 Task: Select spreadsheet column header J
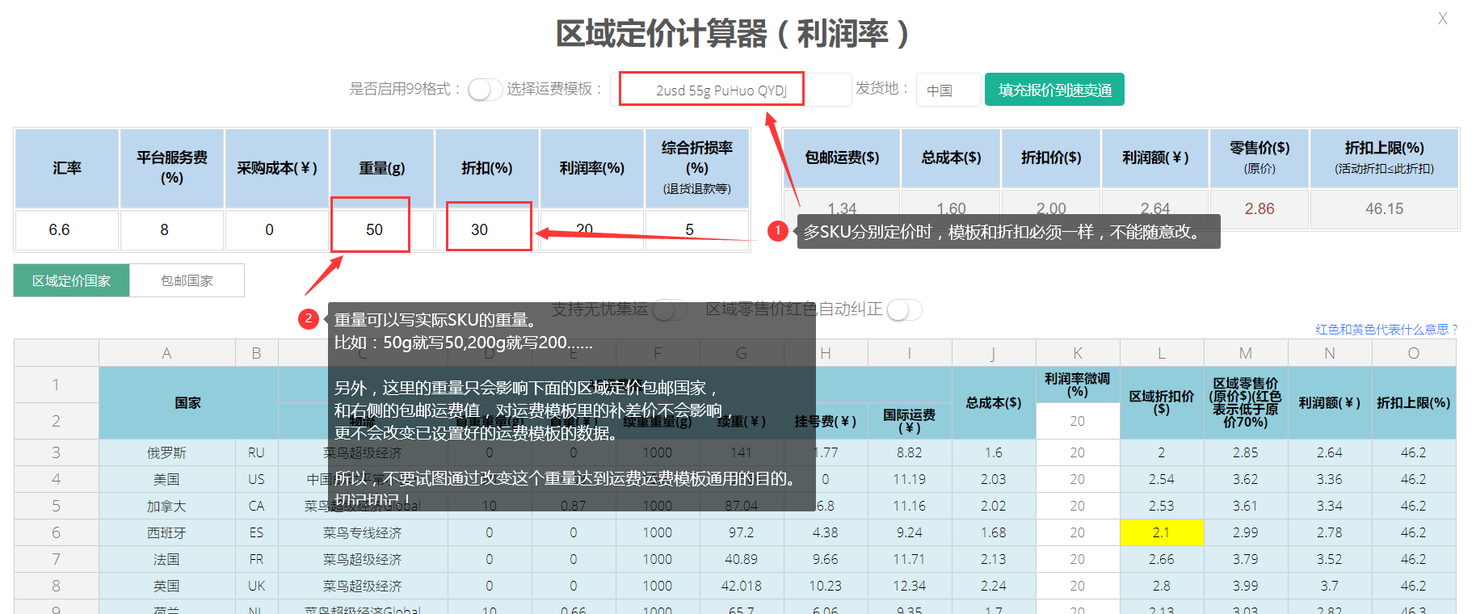(994, 353)
